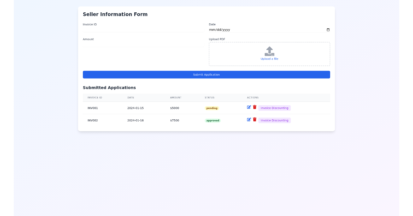Click the STATUS column header
The width and height of the screenshot is (413, 216).
(x=209, y=97)
